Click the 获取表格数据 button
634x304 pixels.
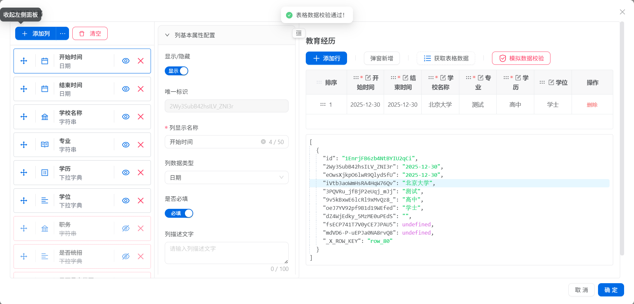pyautogui.click(x=446, y=58)
